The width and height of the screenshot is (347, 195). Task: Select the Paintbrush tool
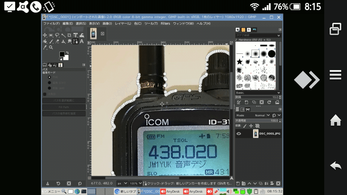click(51, 41)
